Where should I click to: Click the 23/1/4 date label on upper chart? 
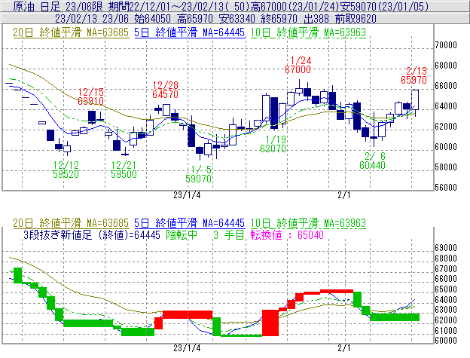[187, 195]
